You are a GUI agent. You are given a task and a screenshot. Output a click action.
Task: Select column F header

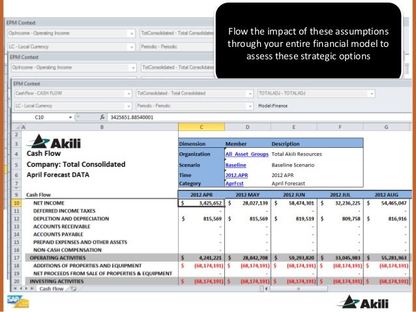pyautogui.click(x=340, y=127)
